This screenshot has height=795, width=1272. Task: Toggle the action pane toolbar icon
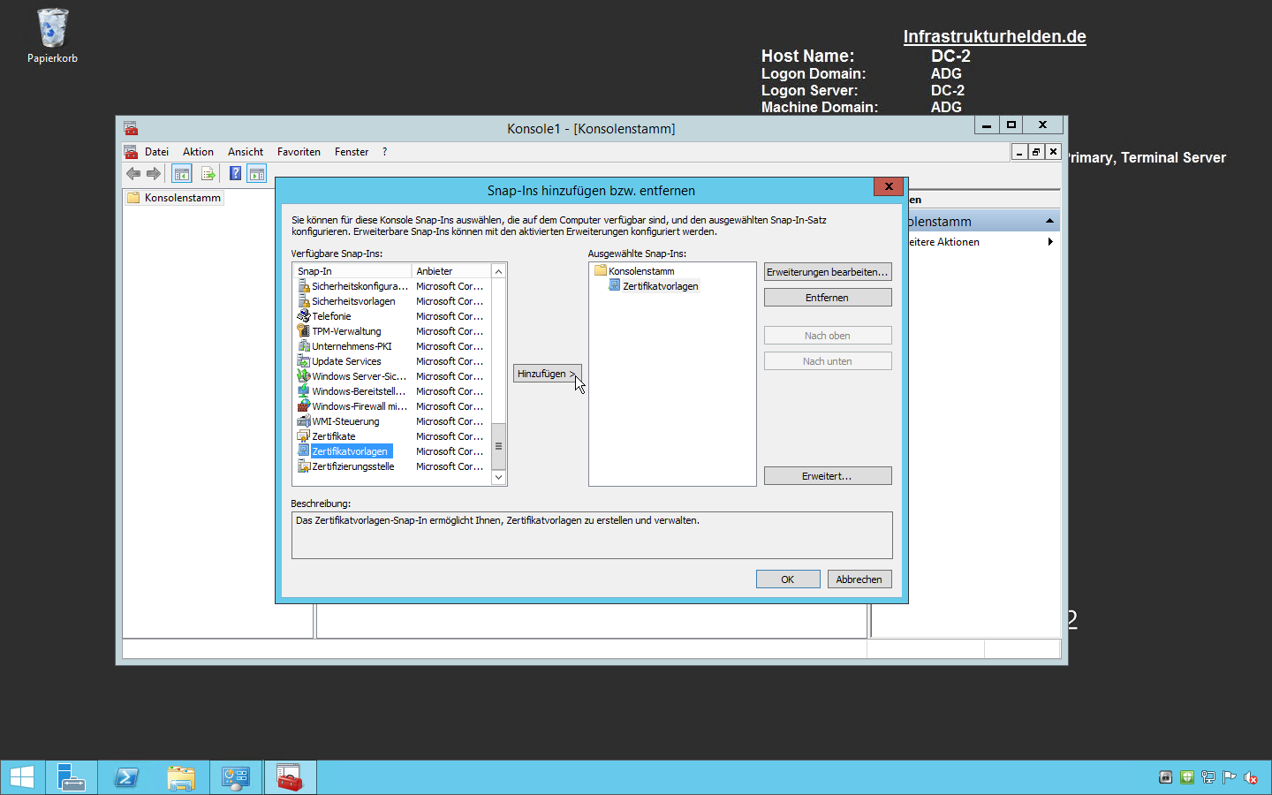tap(257, 174)
